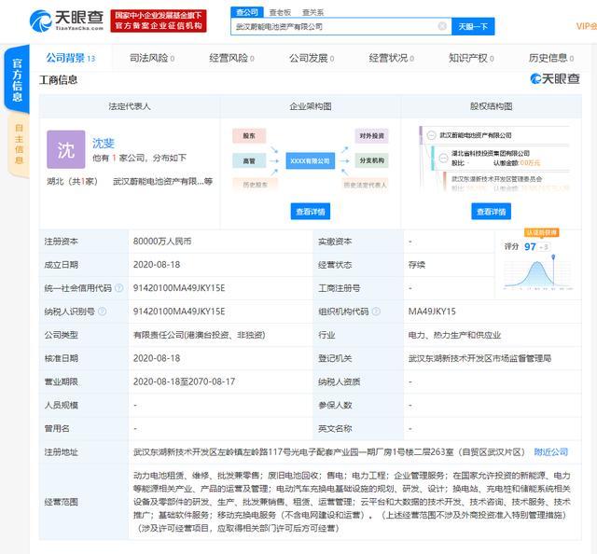Screen dimensions: 597x554
Task: Click the 分支机构 box in structure diagram
Action: tap(371, 160)
